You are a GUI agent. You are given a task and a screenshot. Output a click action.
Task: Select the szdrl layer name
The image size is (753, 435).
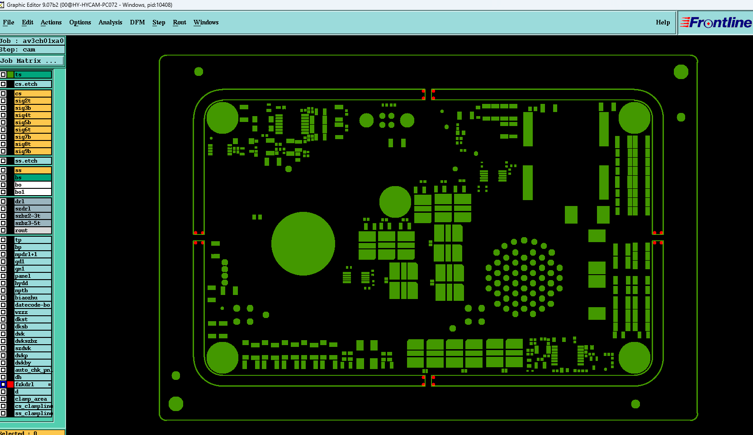(x=33, y=209)
